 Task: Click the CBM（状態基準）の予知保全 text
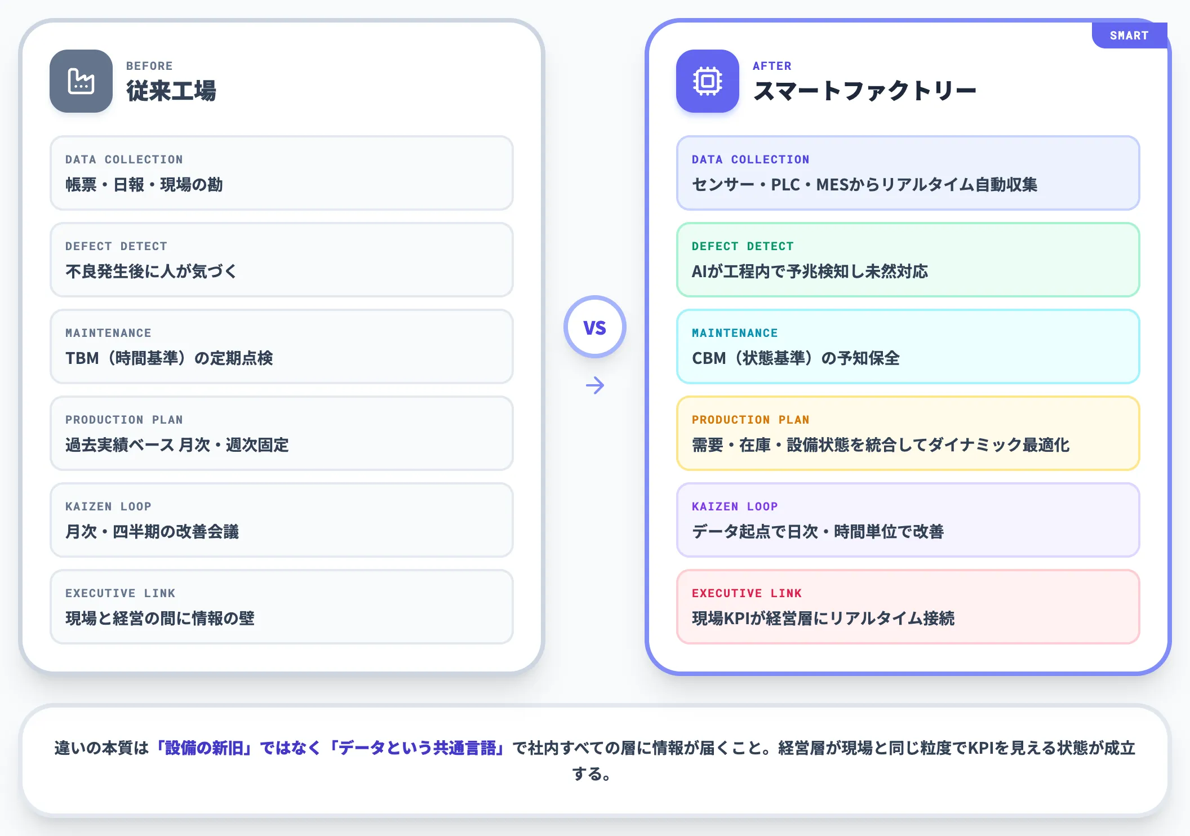coord(796,358)
